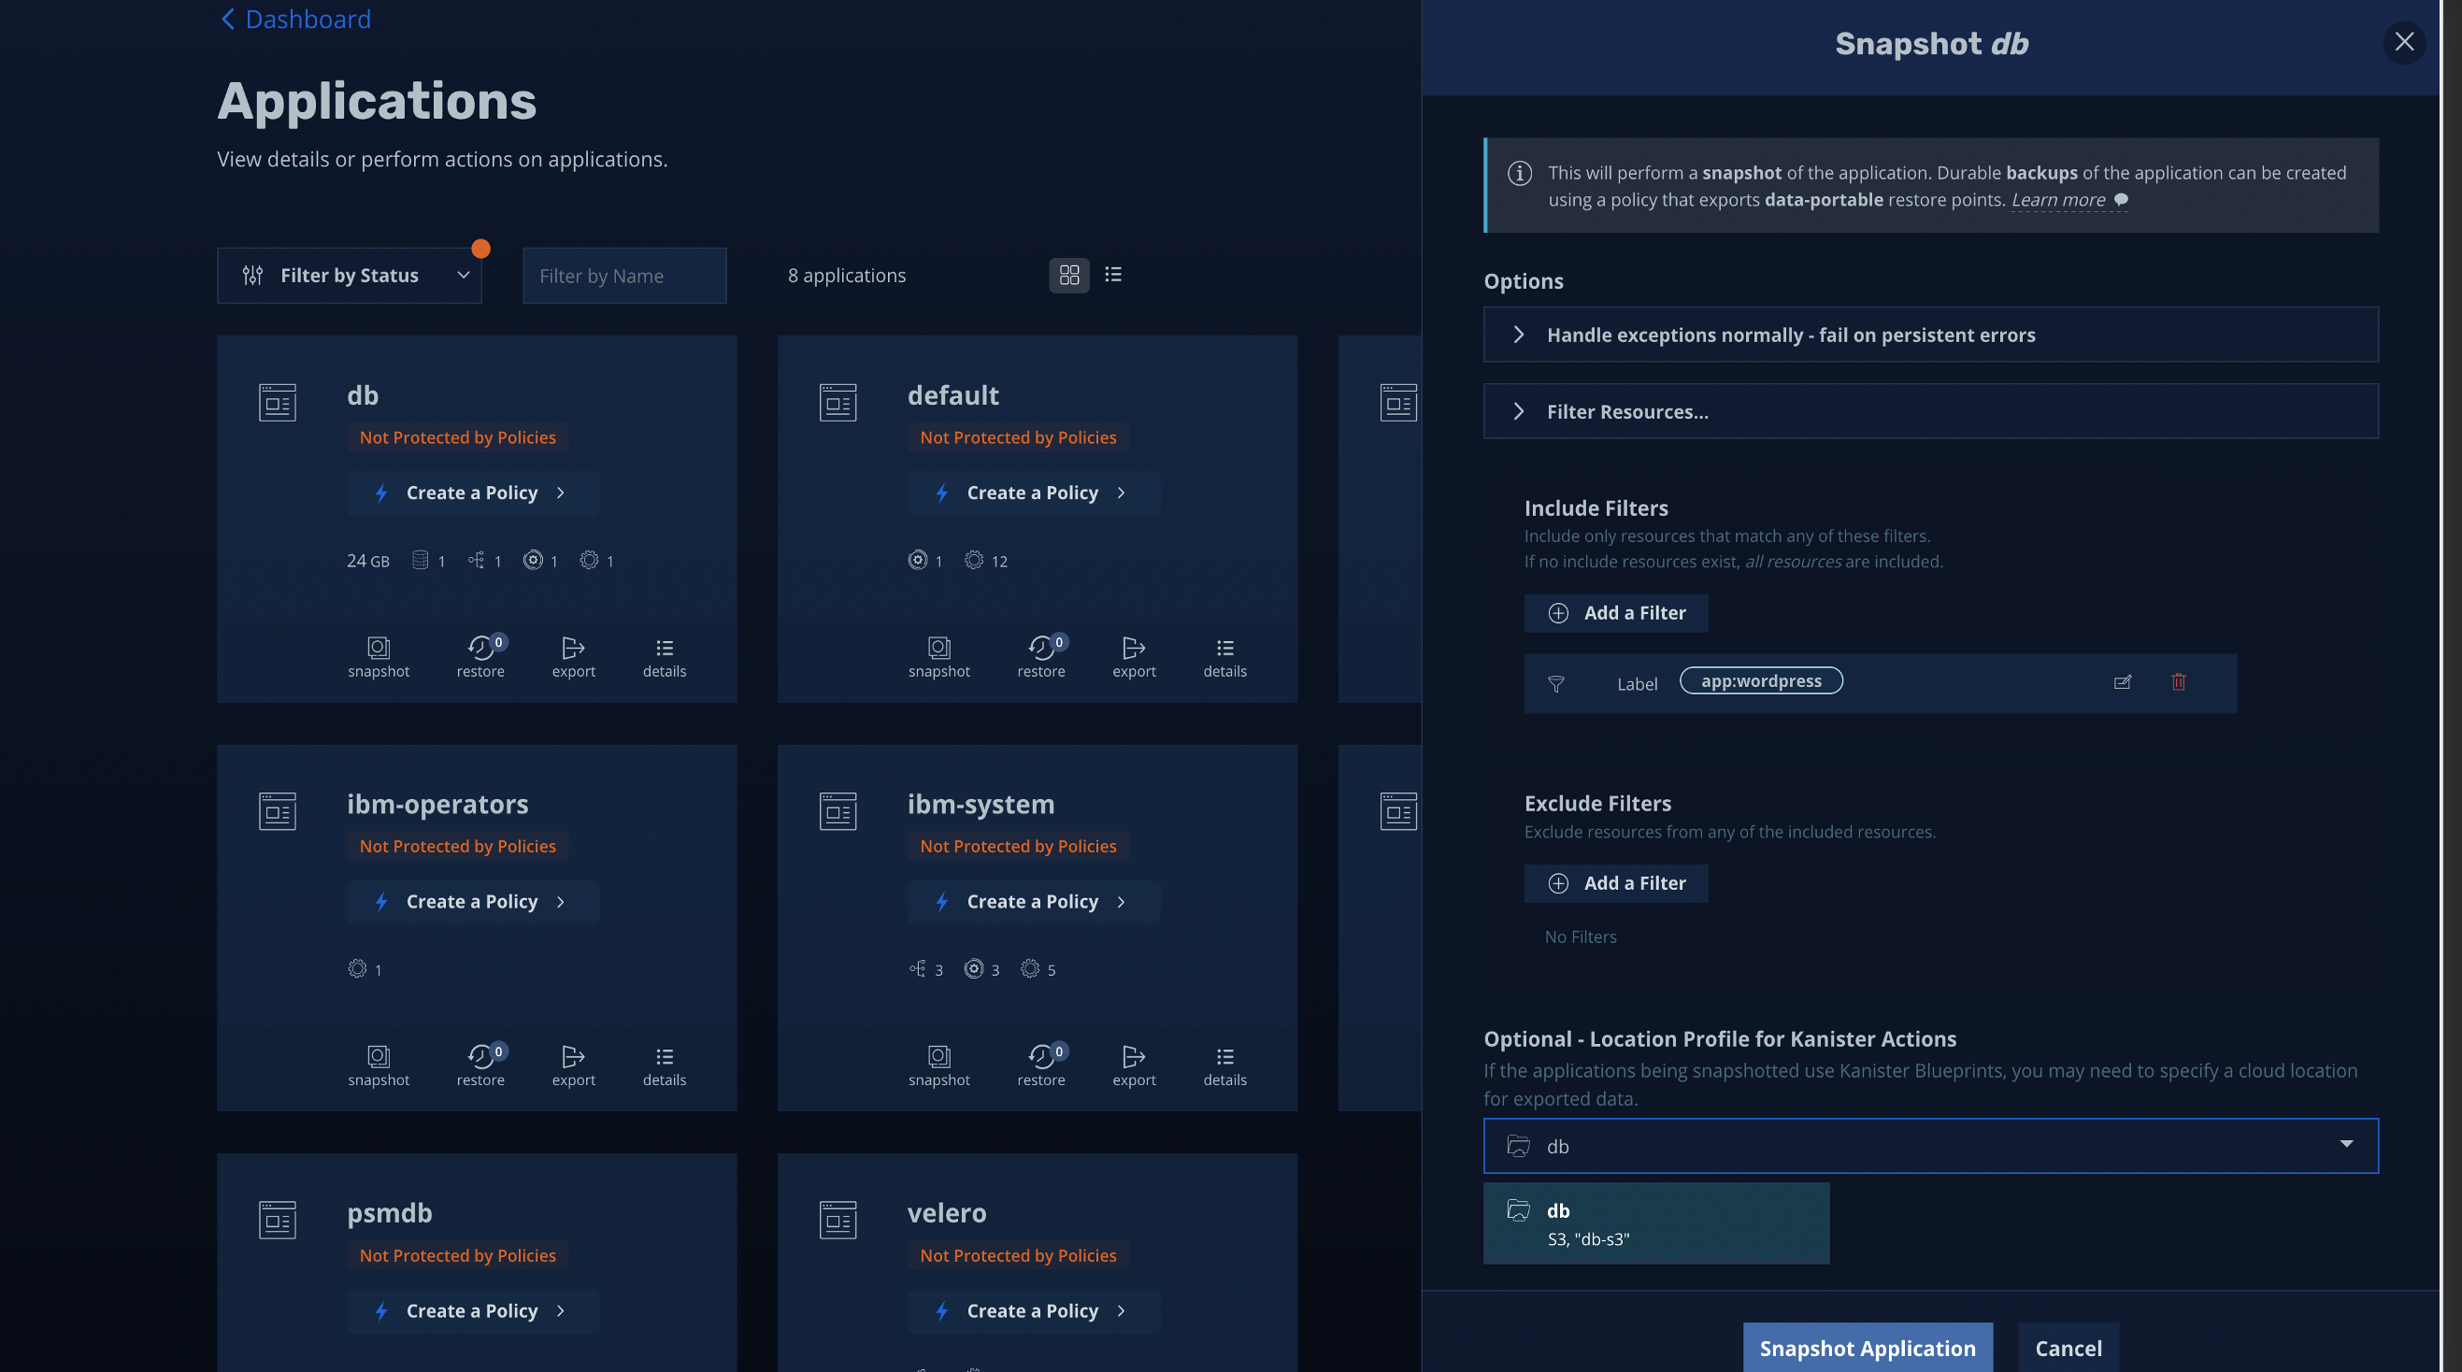2462x1372 pixels.
Task: Switch to grid view layout
Action: tap(1068, 275)
